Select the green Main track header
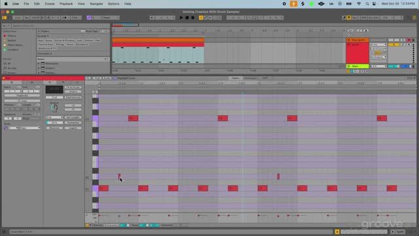 pyautogui.click(x=357, y=66)
